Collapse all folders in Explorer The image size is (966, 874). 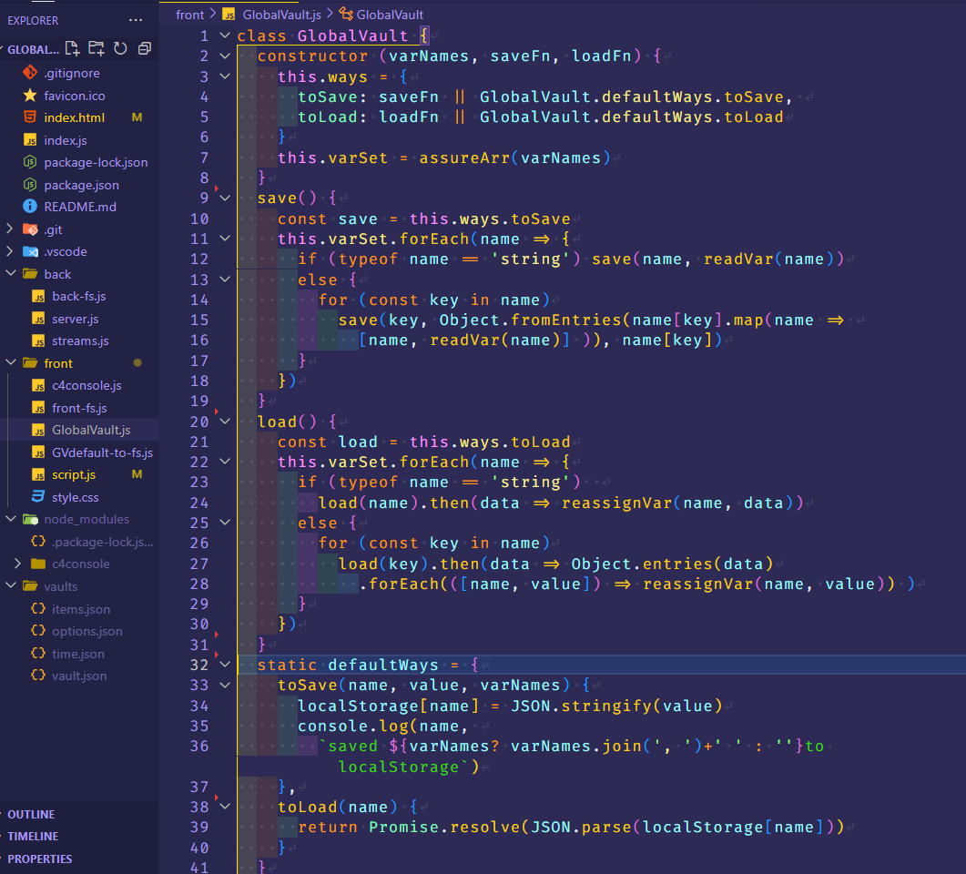click(x=145, y=48)
